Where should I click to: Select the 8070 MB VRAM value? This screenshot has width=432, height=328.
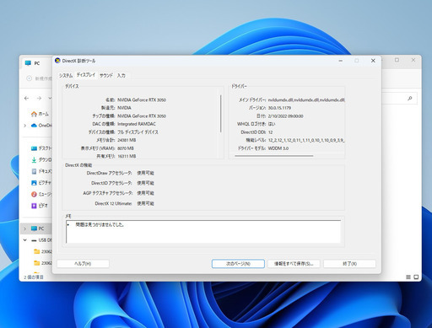[x=126, y=148]
